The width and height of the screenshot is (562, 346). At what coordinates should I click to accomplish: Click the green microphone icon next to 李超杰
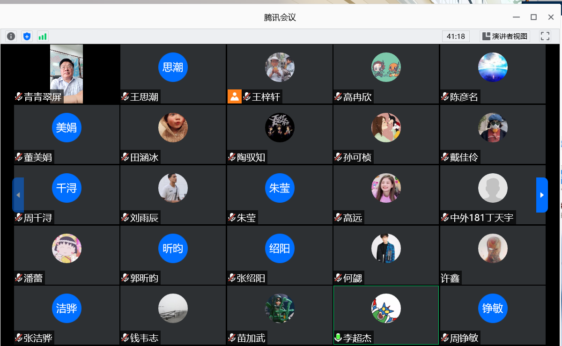click(338, 338)
